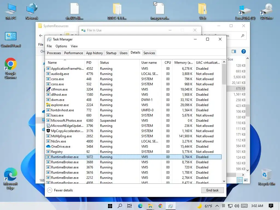Sort processes by PID column
This screenshot has height=210, width=280.
point(91,63)
